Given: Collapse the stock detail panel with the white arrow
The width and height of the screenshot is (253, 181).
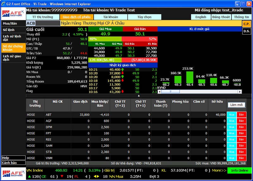Looking at the screenshot, I should [139, 95].
